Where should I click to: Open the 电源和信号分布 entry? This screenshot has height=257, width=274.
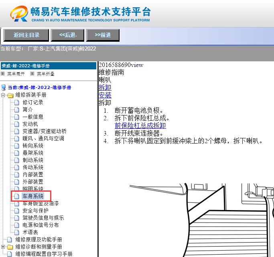point(41,225)
